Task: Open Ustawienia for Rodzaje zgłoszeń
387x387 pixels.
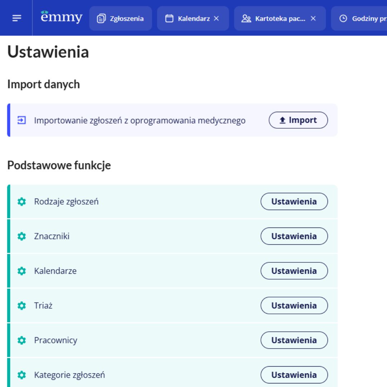Action: (x=294, y=202)
